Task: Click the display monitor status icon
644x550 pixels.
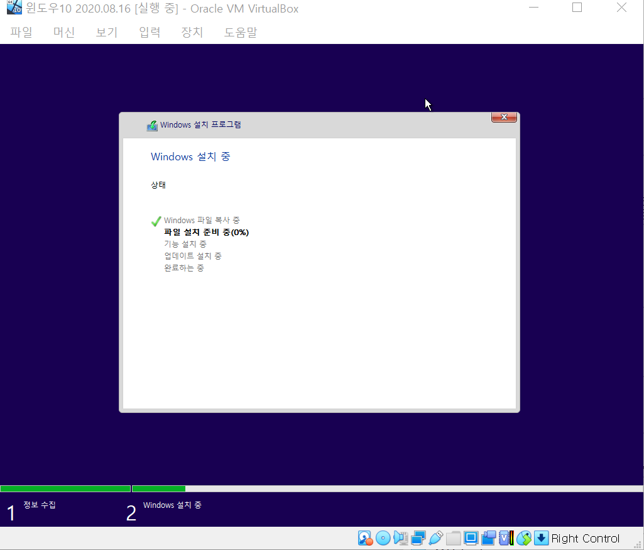Action: (471, 538)
